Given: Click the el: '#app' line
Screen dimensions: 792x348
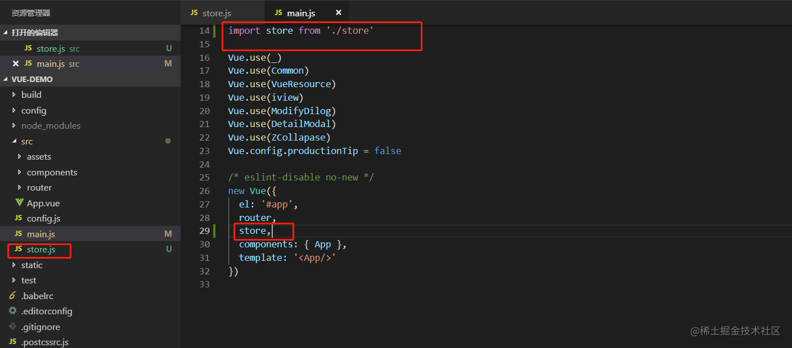Looking at the screenshot, I should [268, 204].
